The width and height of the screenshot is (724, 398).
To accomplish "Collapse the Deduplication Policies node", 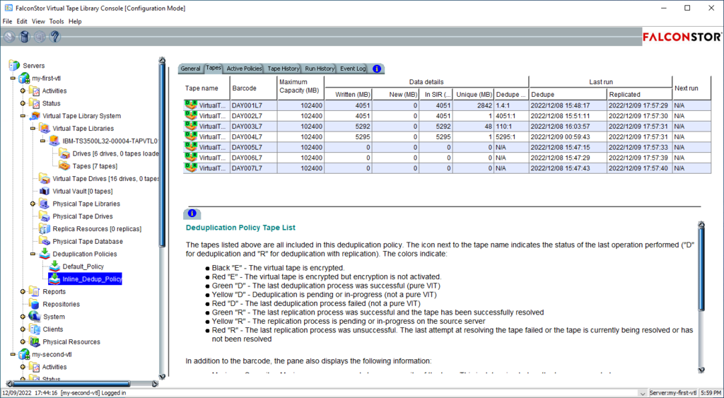I will [x=33, y=254].
